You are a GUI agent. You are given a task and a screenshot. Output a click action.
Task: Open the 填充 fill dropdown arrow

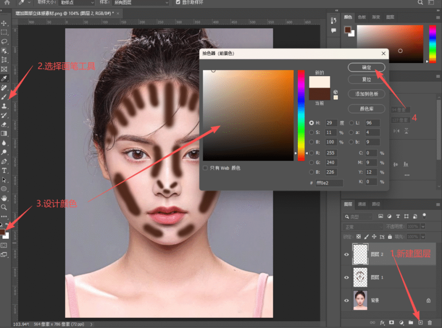pyautogui.click(x=423, y=236)
